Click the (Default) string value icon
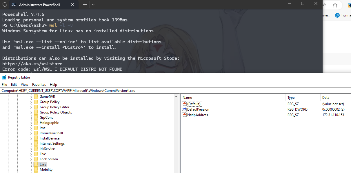This screenshot has width=351, height=173. point(184,104)
